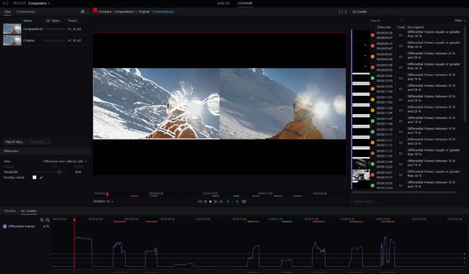Open the Filter dropdown in QC Events
Screen dimensions: 469x274
pos(460,20)
